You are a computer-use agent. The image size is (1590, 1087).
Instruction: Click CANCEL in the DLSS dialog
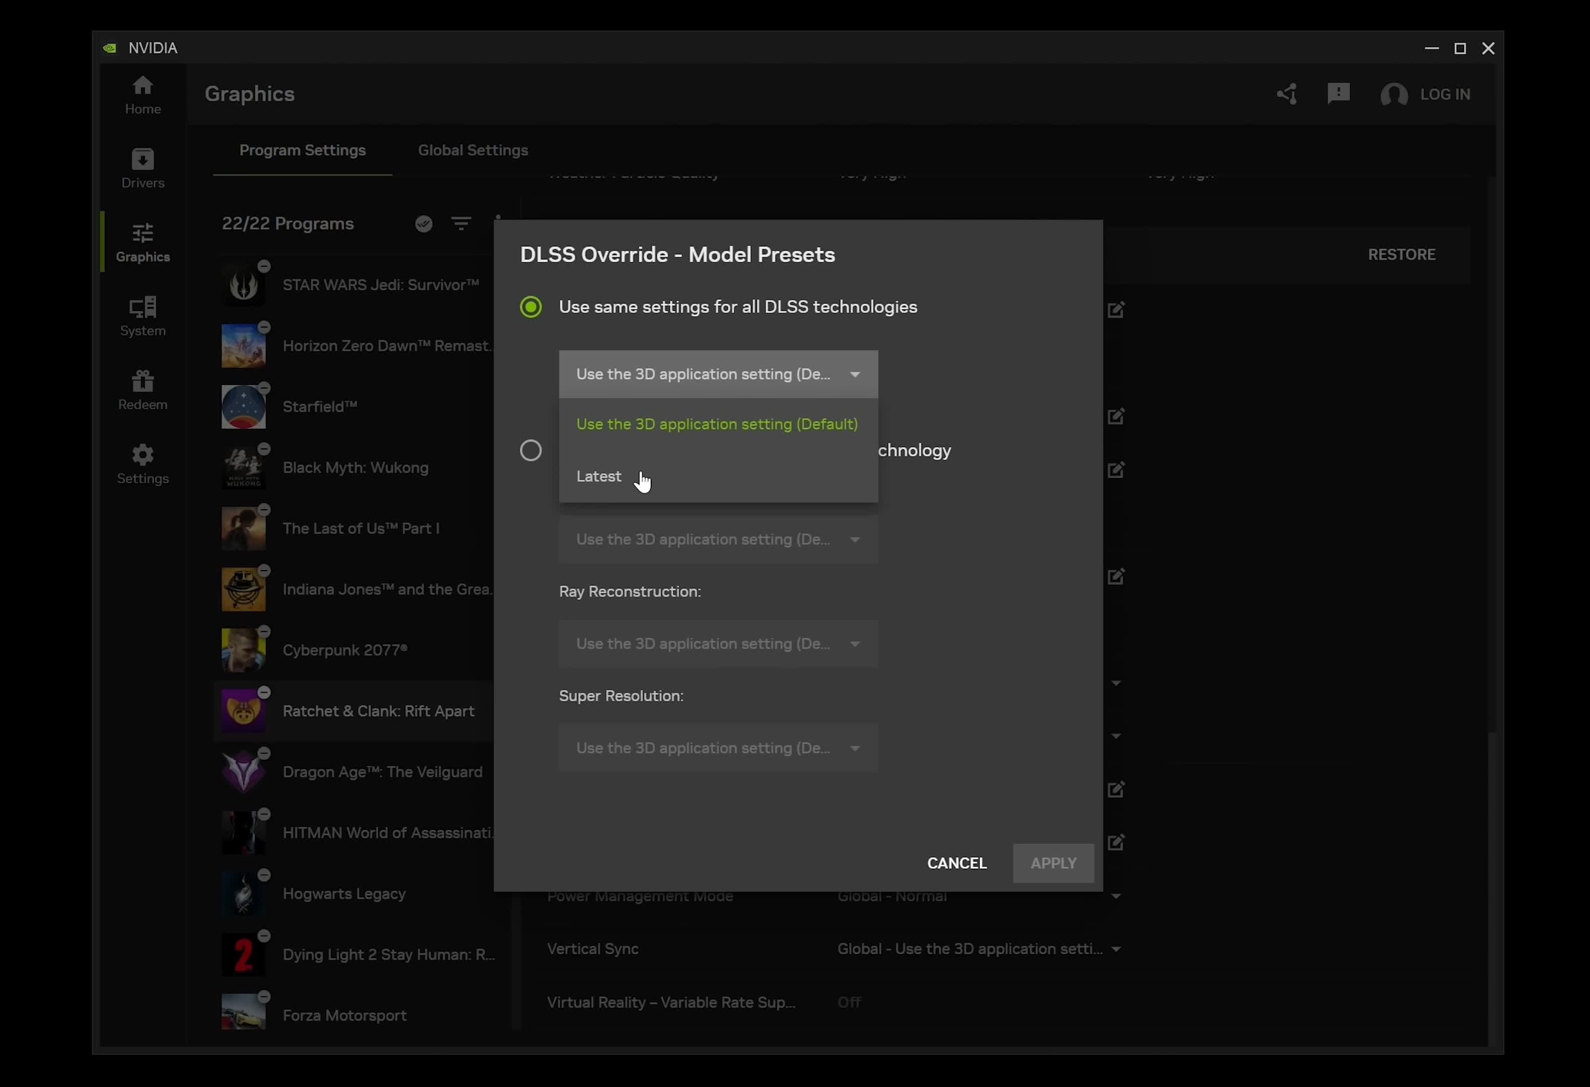956,864
